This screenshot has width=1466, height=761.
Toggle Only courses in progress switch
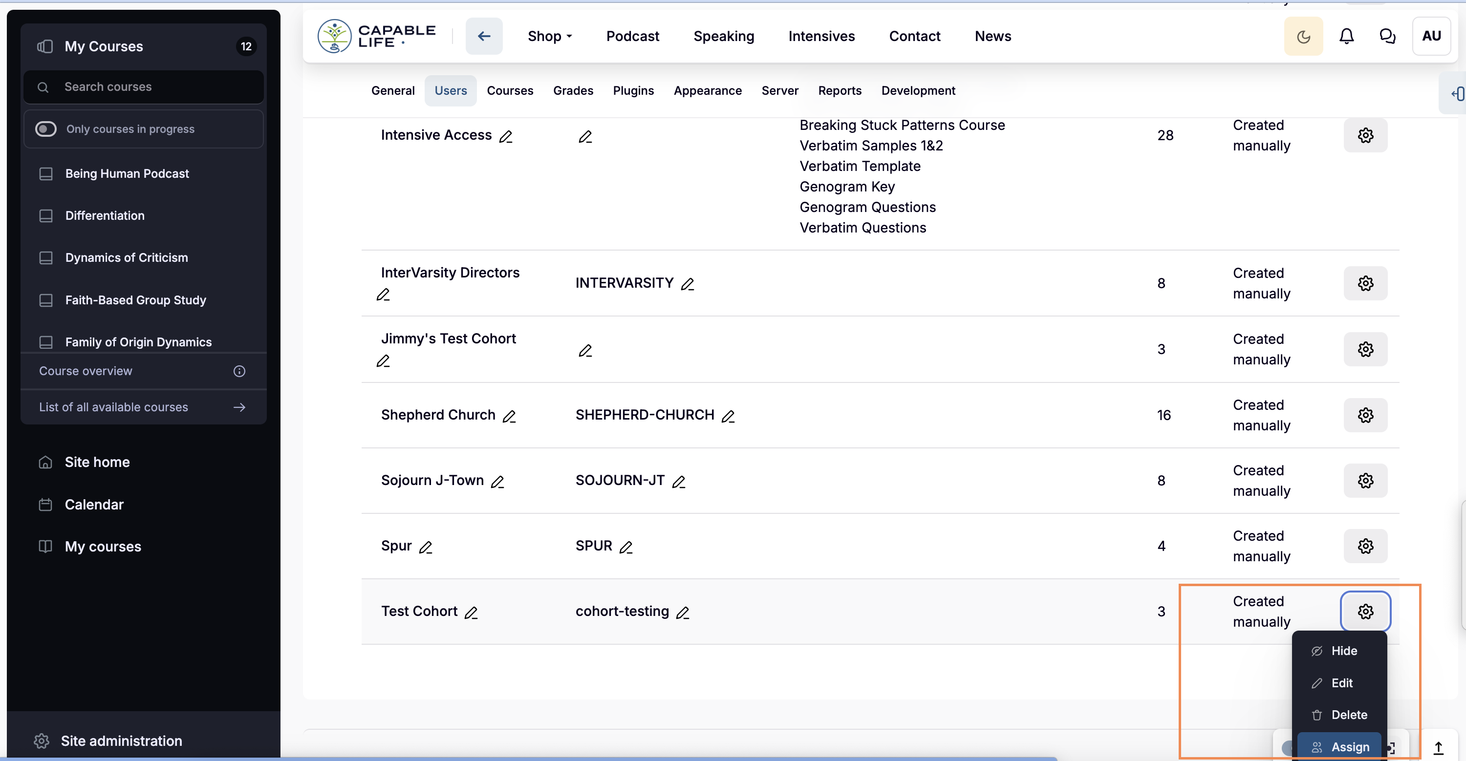pyautogui.click(x=46, y=129)
